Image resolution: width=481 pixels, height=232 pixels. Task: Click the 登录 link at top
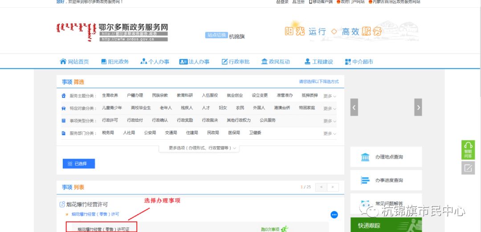pyautogui.click(x=282, y=2)
